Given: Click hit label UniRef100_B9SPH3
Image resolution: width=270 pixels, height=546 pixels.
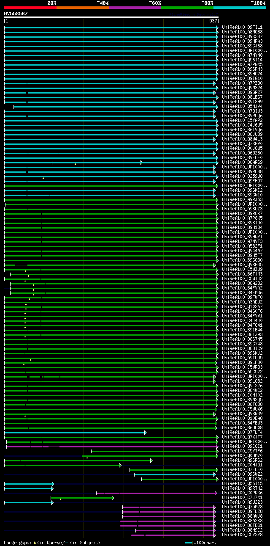Looking at the screenshot, I should 242,69.
